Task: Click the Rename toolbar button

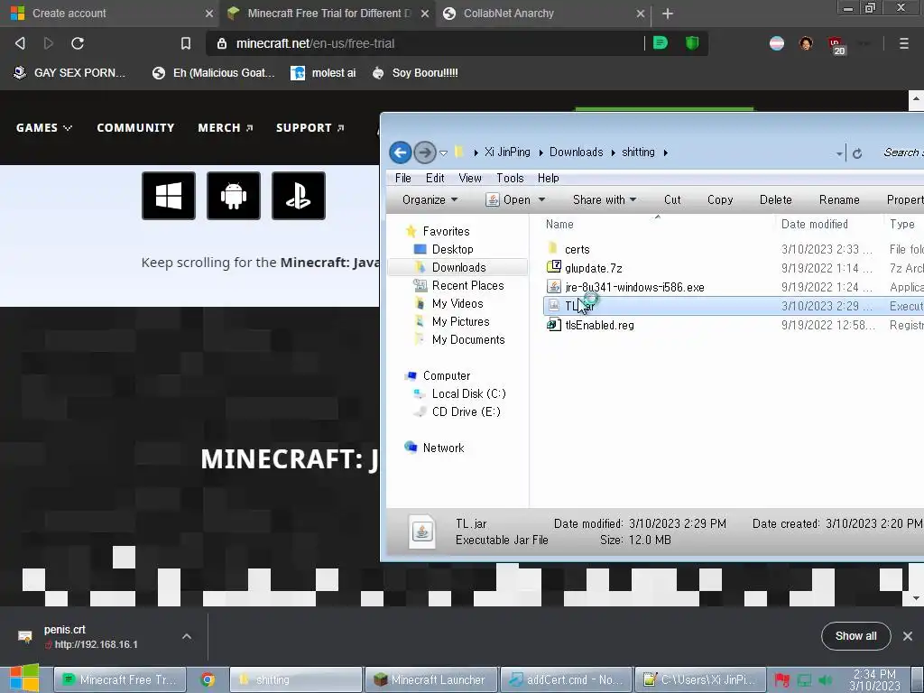Action: 839,199
